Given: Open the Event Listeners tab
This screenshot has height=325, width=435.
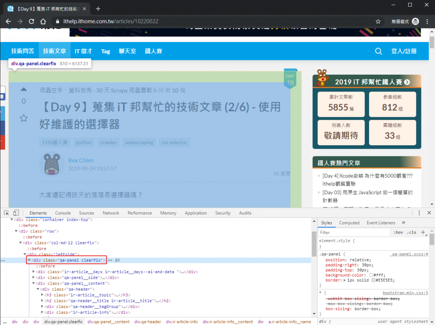Looking at the screenshot, I should (x=381, y=223).
